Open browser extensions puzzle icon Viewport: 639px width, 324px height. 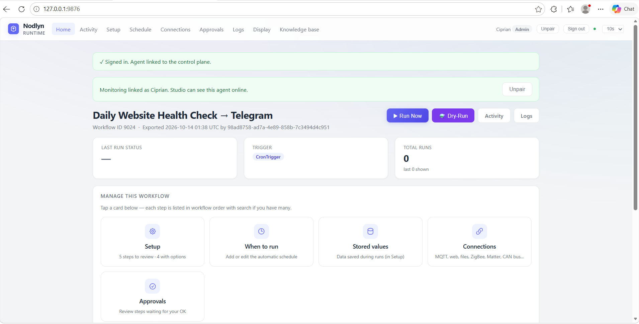click(554, 9)
